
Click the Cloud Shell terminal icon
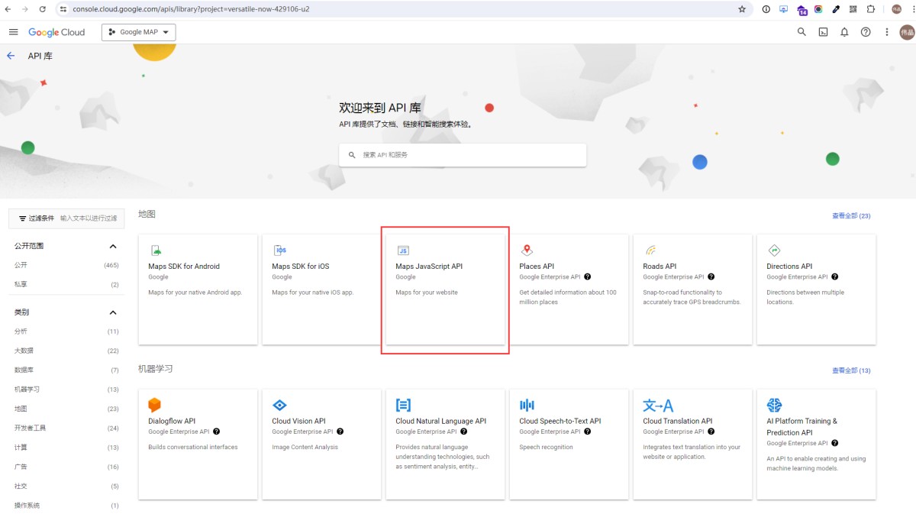point(823,32)
